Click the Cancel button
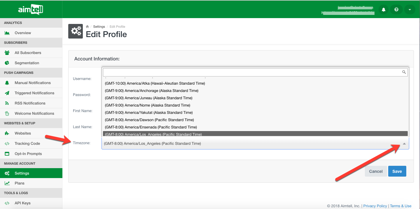The height and width of the screenshot is (209, 420). (376, 171)
